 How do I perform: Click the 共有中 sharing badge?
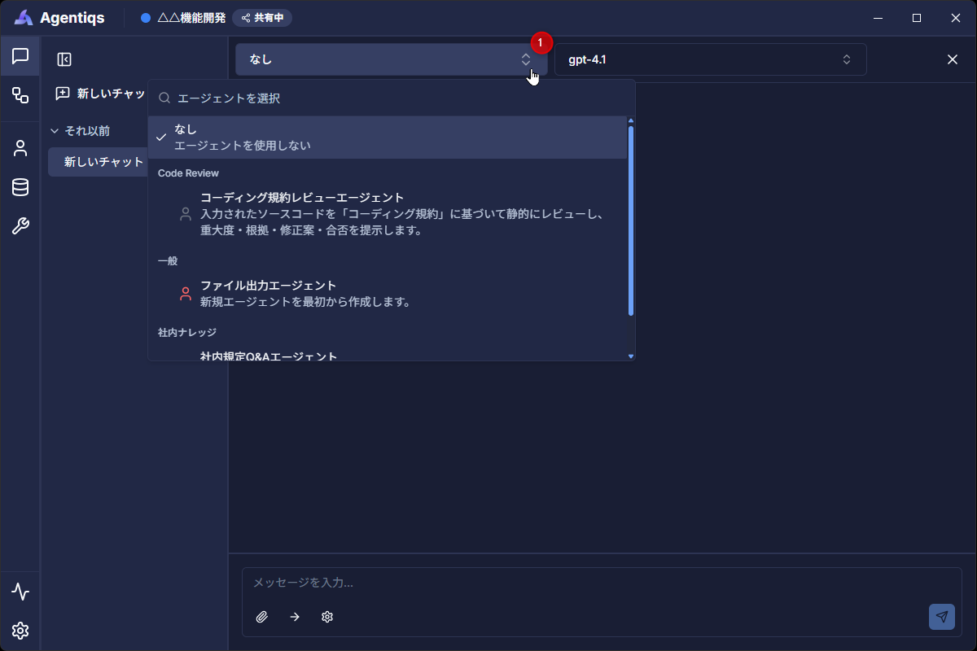pyautogui.click(x=262, y=18)
